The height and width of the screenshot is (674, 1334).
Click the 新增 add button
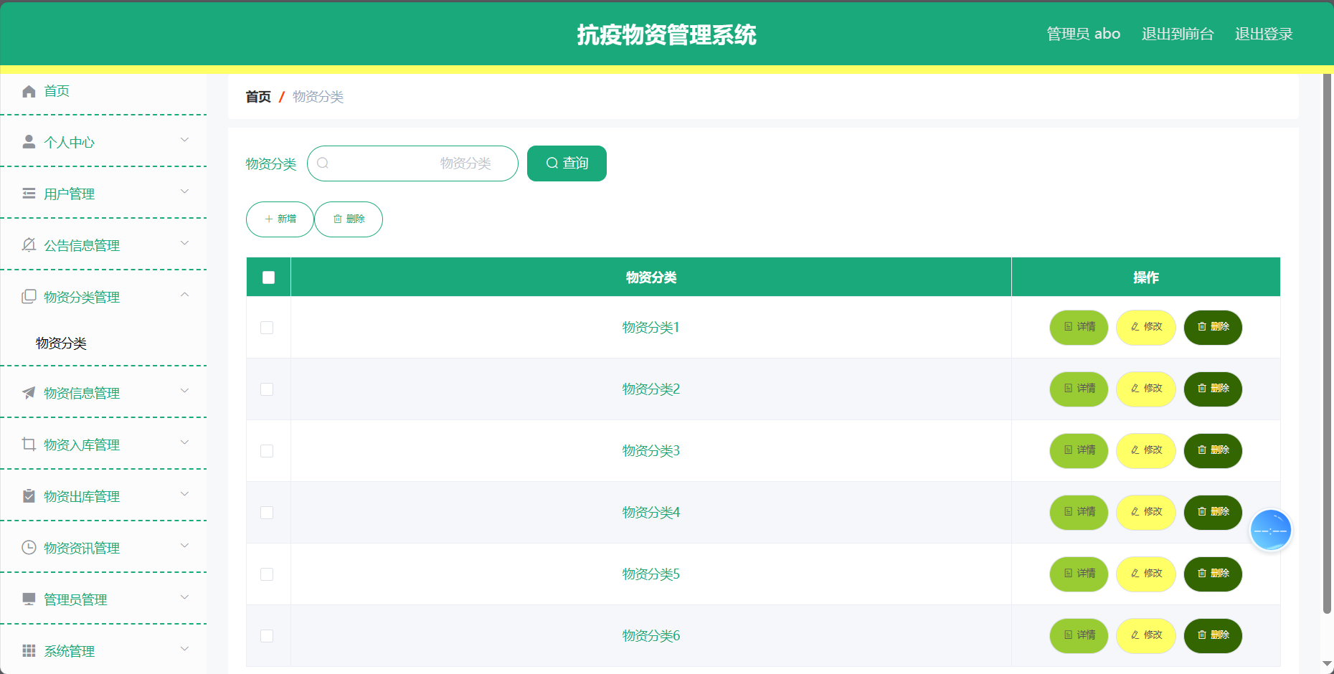(280, 219)
